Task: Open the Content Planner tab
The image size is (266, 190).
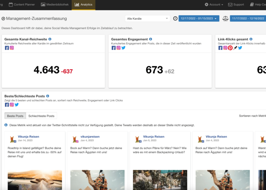Action: coord(22,5)
